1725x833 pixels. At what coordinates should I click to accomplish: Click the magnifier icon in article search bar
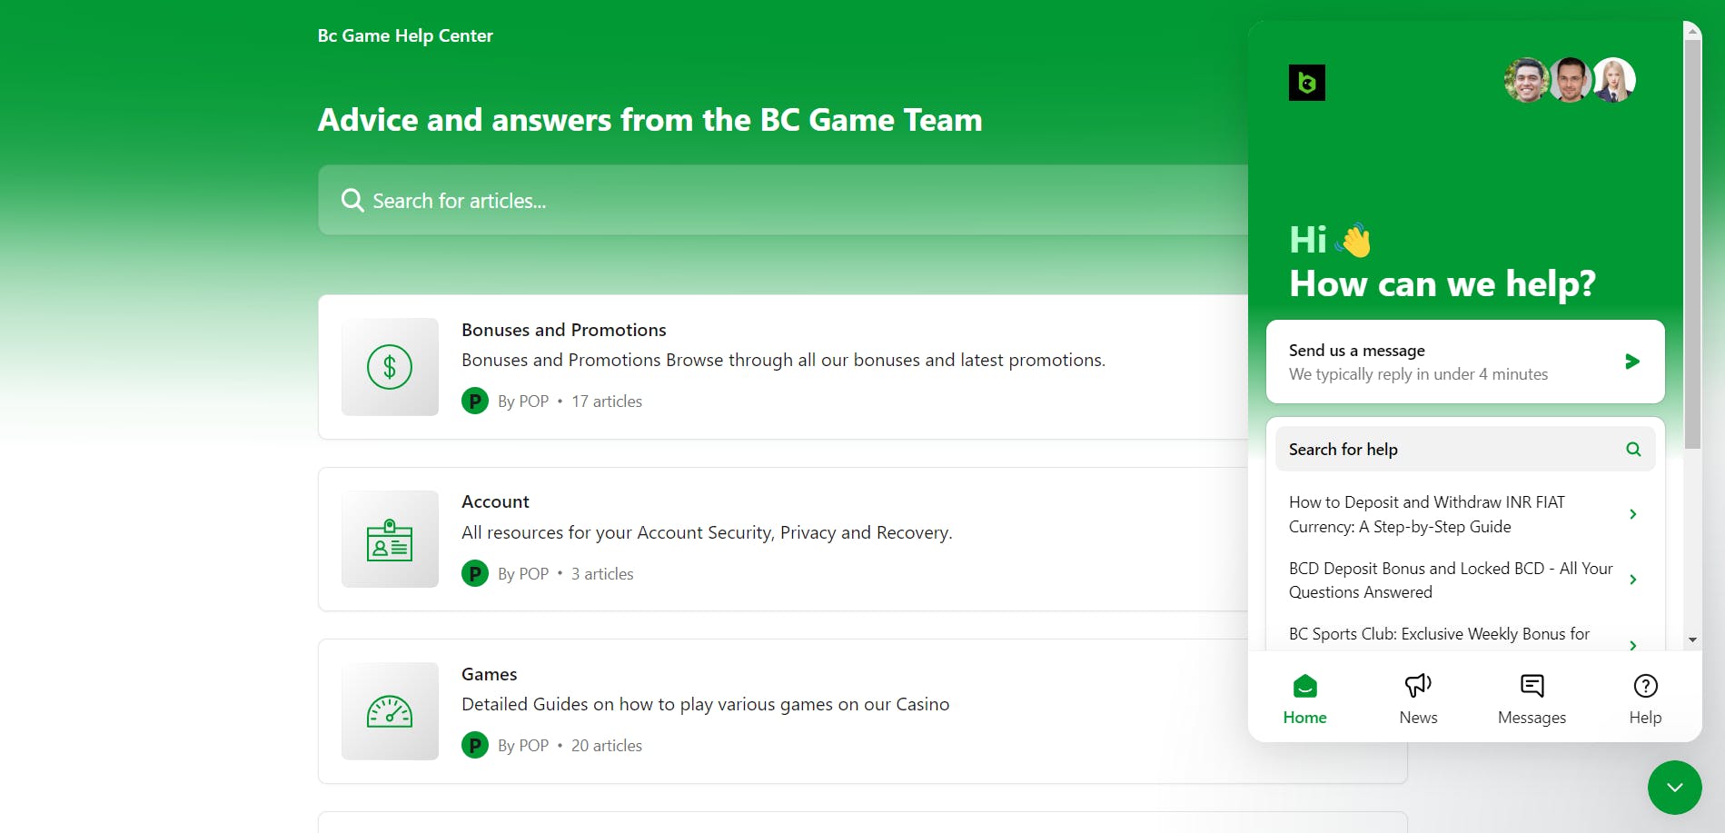tap(352, 200)
